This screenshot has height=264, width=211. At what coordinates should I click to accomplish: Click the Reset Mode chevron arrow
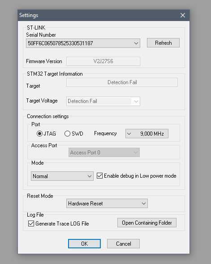144,204
